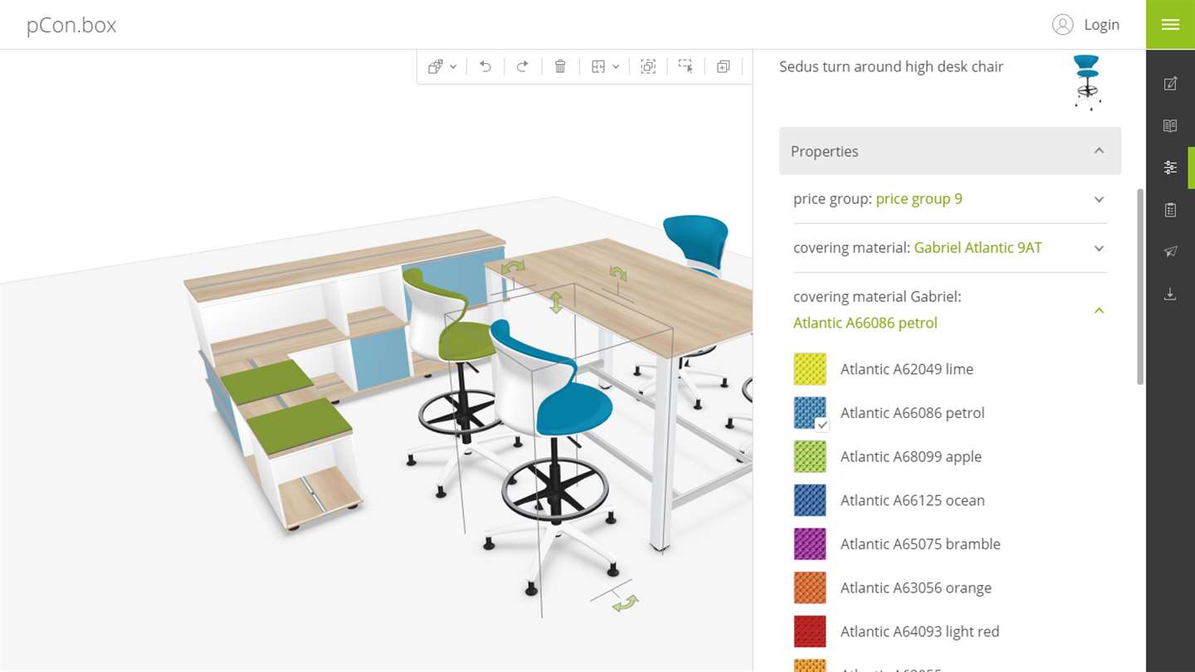Click the Login link
The width and height of the screenshot is (1195, 672).
(1102, 25)
